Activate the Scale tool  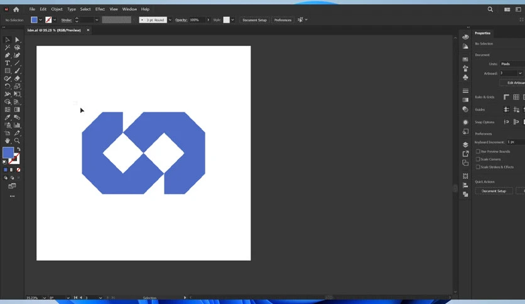tap(17, 87)
